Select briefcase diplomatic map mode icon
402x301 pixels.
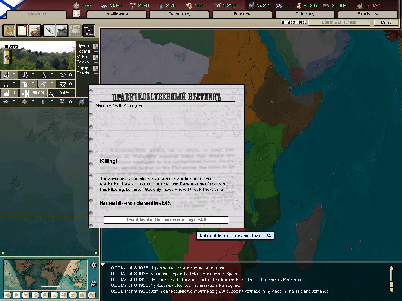click(x=82, y=295)
